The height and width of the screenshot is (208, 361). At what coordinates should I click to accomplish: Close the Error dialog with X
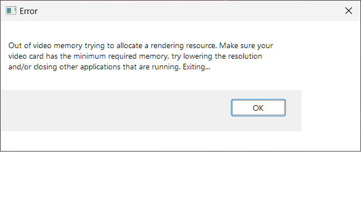point(349,11)
